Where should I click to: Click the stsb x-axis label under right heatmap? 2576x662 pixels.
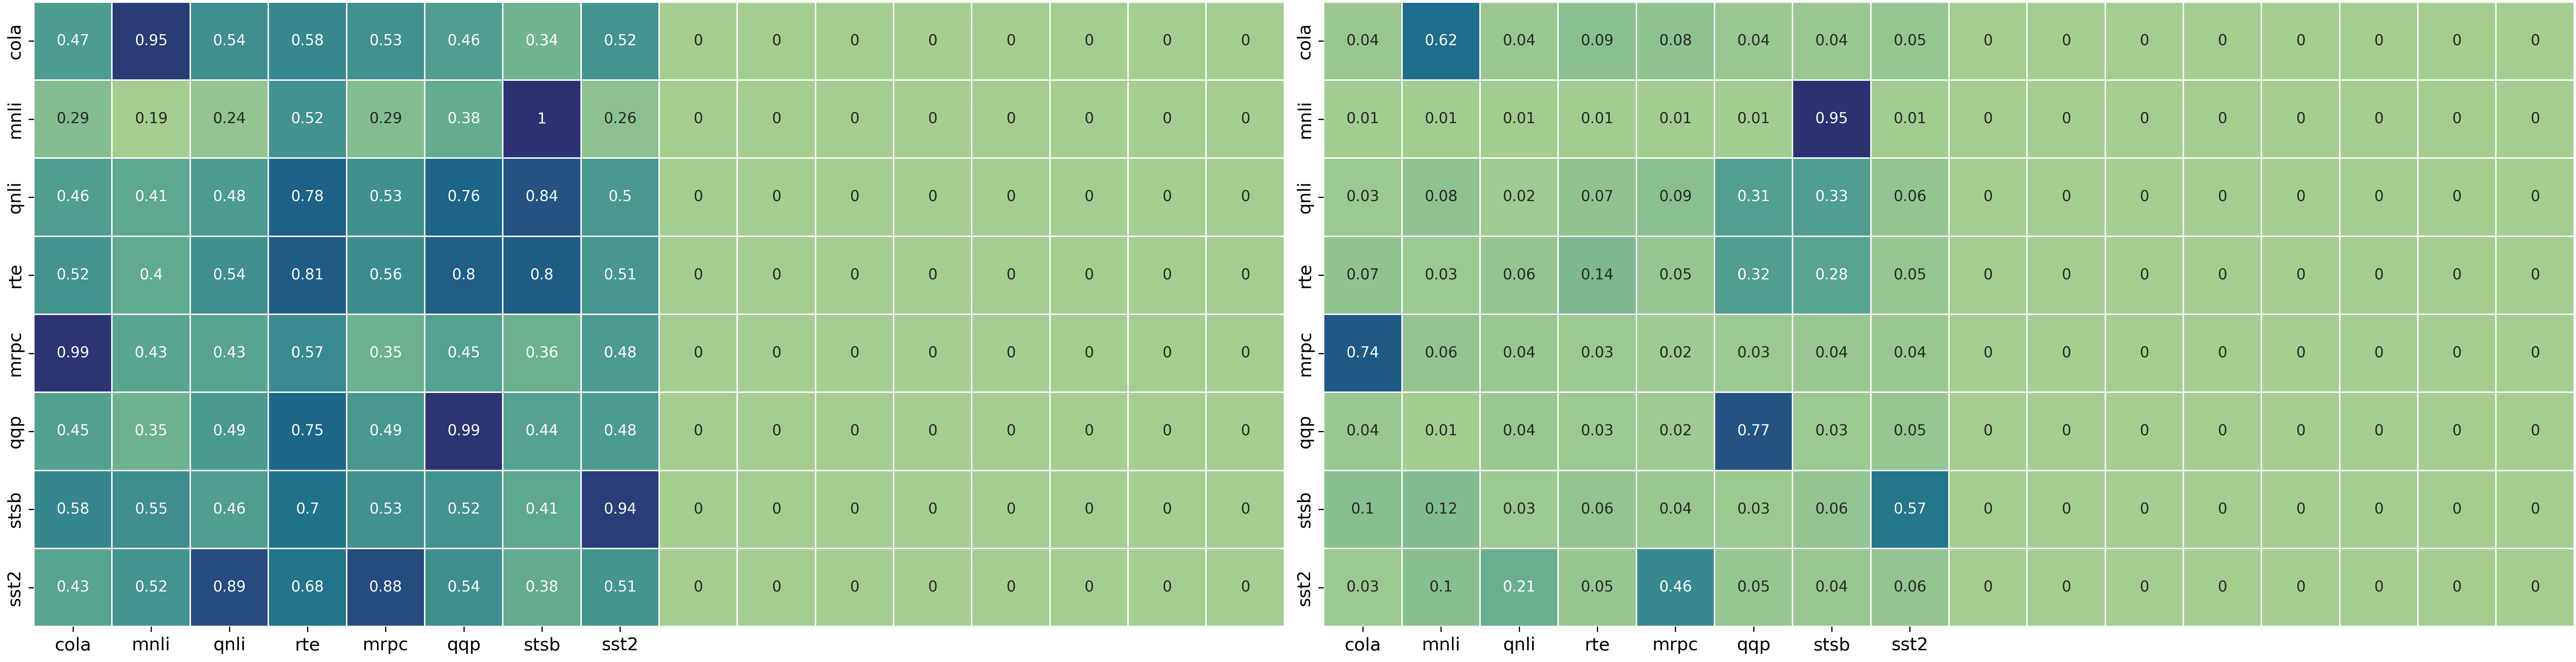[x=1831, y=645]
